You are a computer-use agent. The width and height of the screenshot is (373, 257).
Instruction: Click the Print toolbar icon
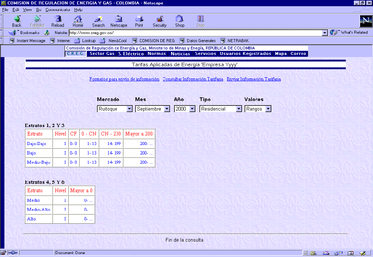click(x=139, y=21)
